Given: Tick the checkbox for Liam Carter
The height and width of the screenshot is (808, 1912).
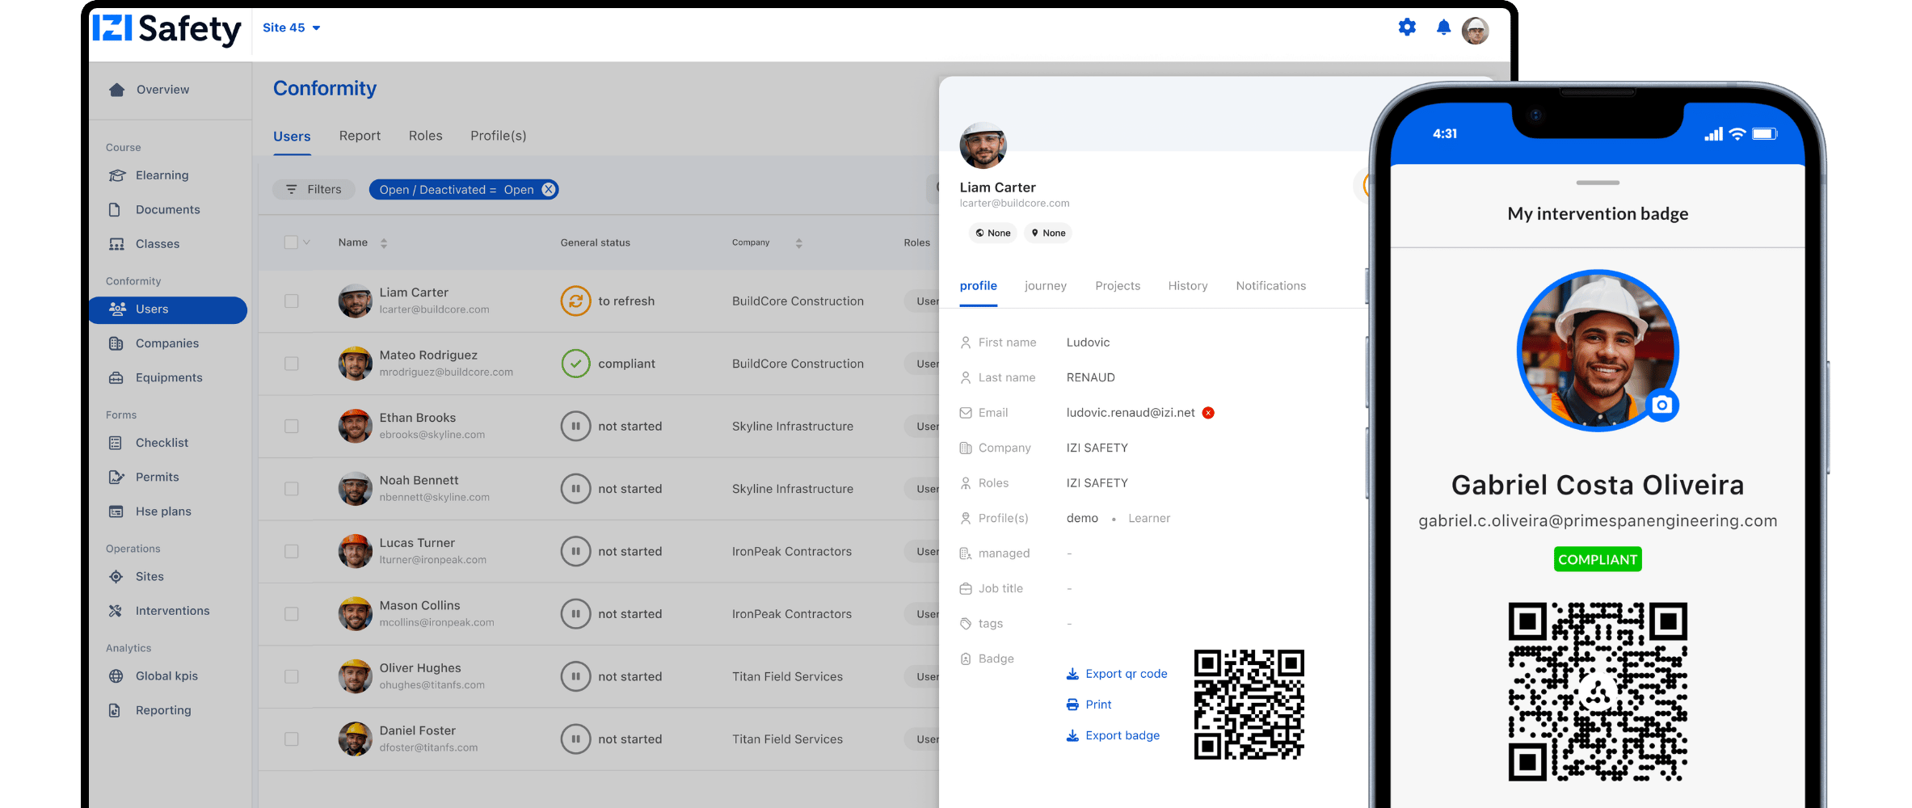Looking at the screenshot, I should [292, 301].
